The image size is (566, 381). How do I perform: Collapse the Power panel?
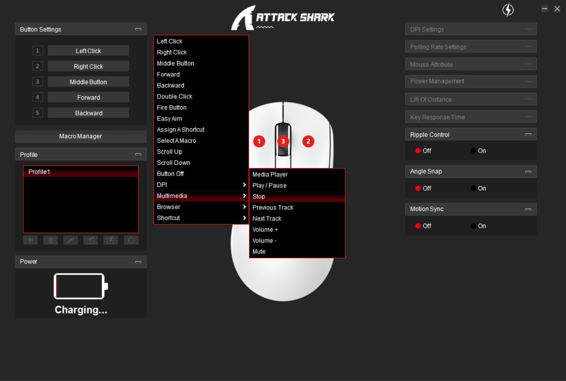[138, 262]
